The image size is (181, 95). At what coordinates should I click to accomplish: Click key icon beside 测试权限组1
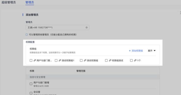point(60,60)
